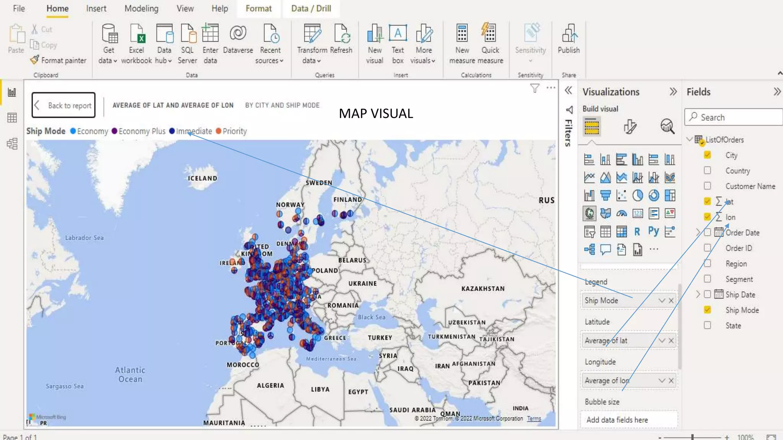Image resolution: width=783 pixels, height=440 pixels.
Task: Expand the Ship Date hierarchy
Action: coord(698,294)
